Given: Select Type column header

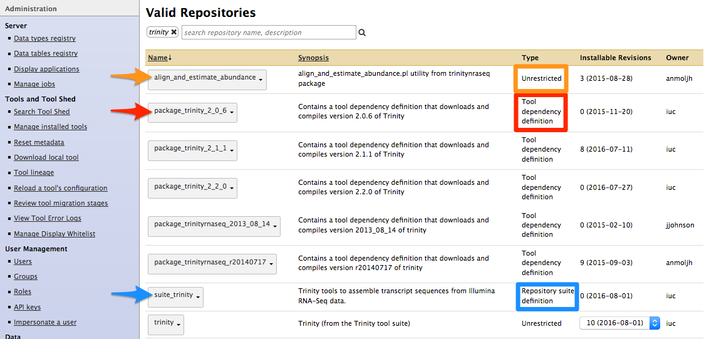Looking at the screenshot, I should [530, 58].
